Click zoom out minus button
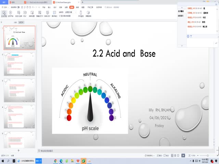 (x=198, y=155)
